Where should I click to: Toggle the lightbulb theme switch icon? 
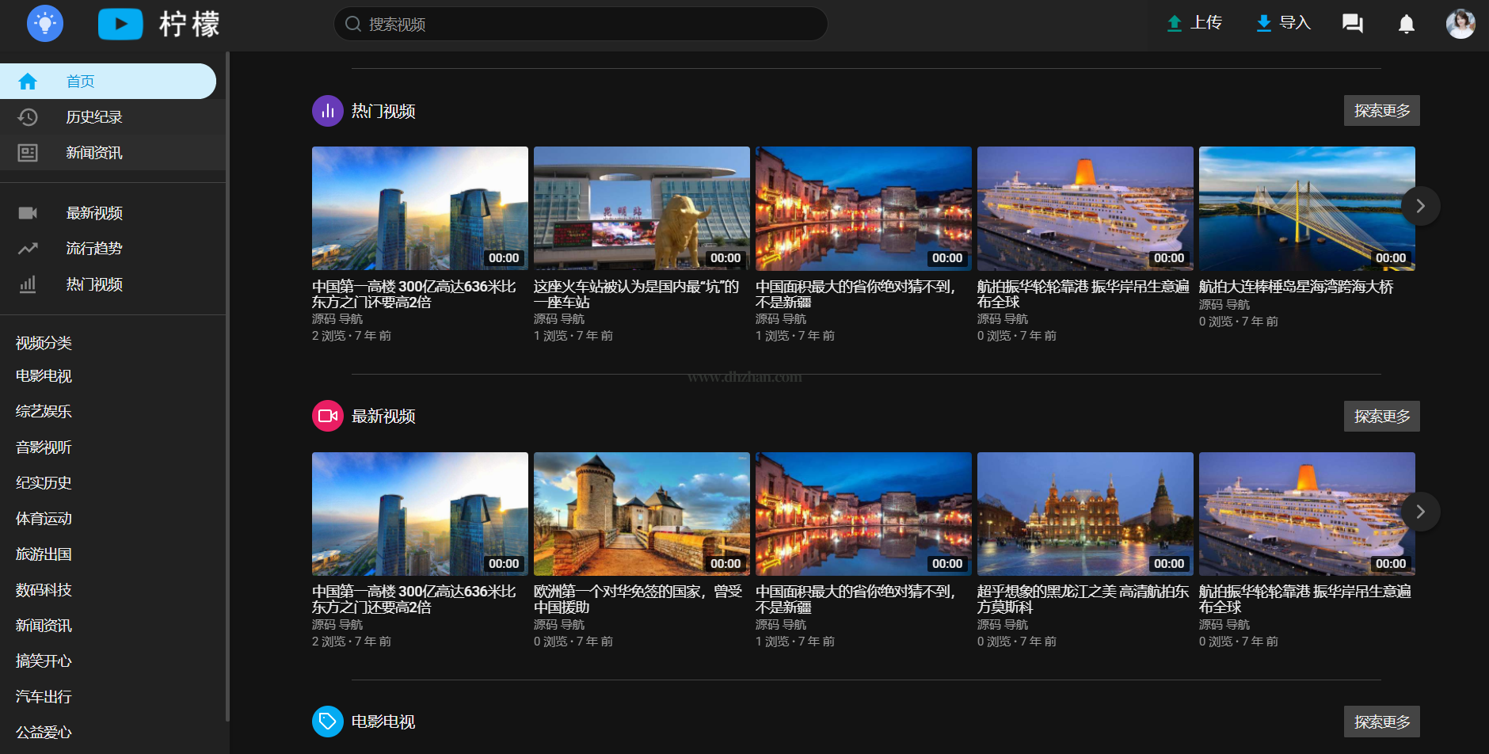(x=45, y=24)
